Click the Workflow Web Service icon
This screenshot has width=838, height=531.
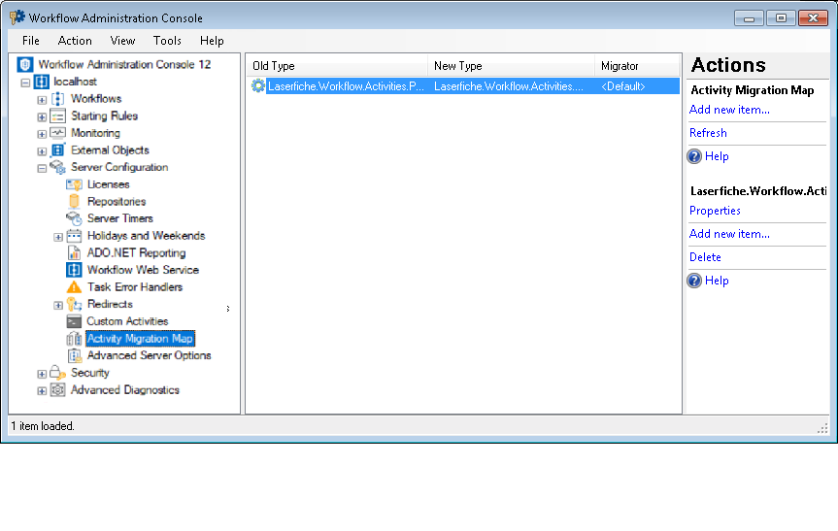(x=74, y=270)
